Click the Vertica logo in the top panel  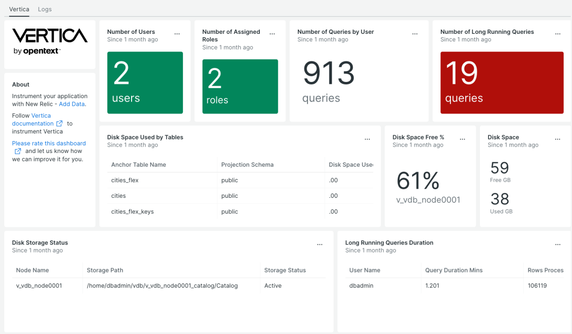coord(49,40)
